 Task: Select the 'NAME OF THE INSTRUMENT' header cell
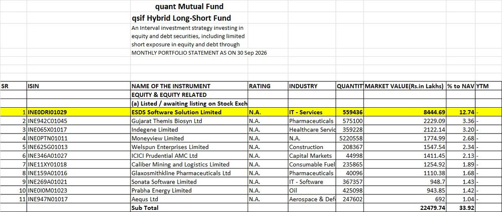coord(189,86)
